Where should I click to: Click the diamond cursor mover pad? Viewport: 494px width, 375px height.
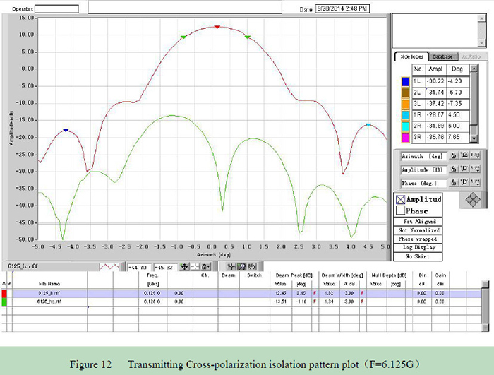473,200
